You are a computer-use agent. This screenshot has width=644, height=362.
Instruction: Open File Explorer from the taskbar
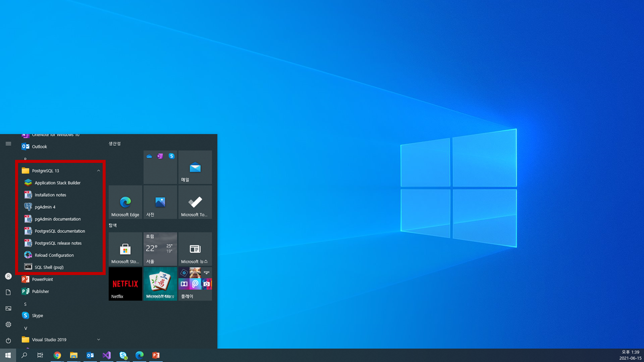[73, 355]
